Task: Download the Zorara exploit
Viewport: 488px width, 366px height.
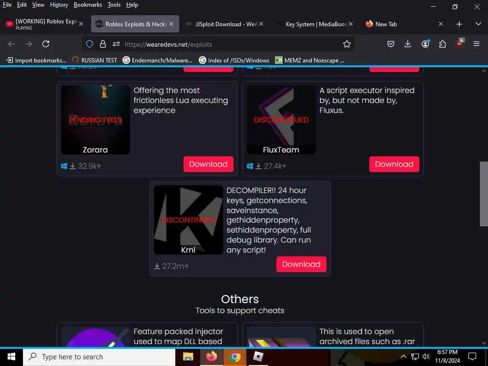Action: (208, 164)
